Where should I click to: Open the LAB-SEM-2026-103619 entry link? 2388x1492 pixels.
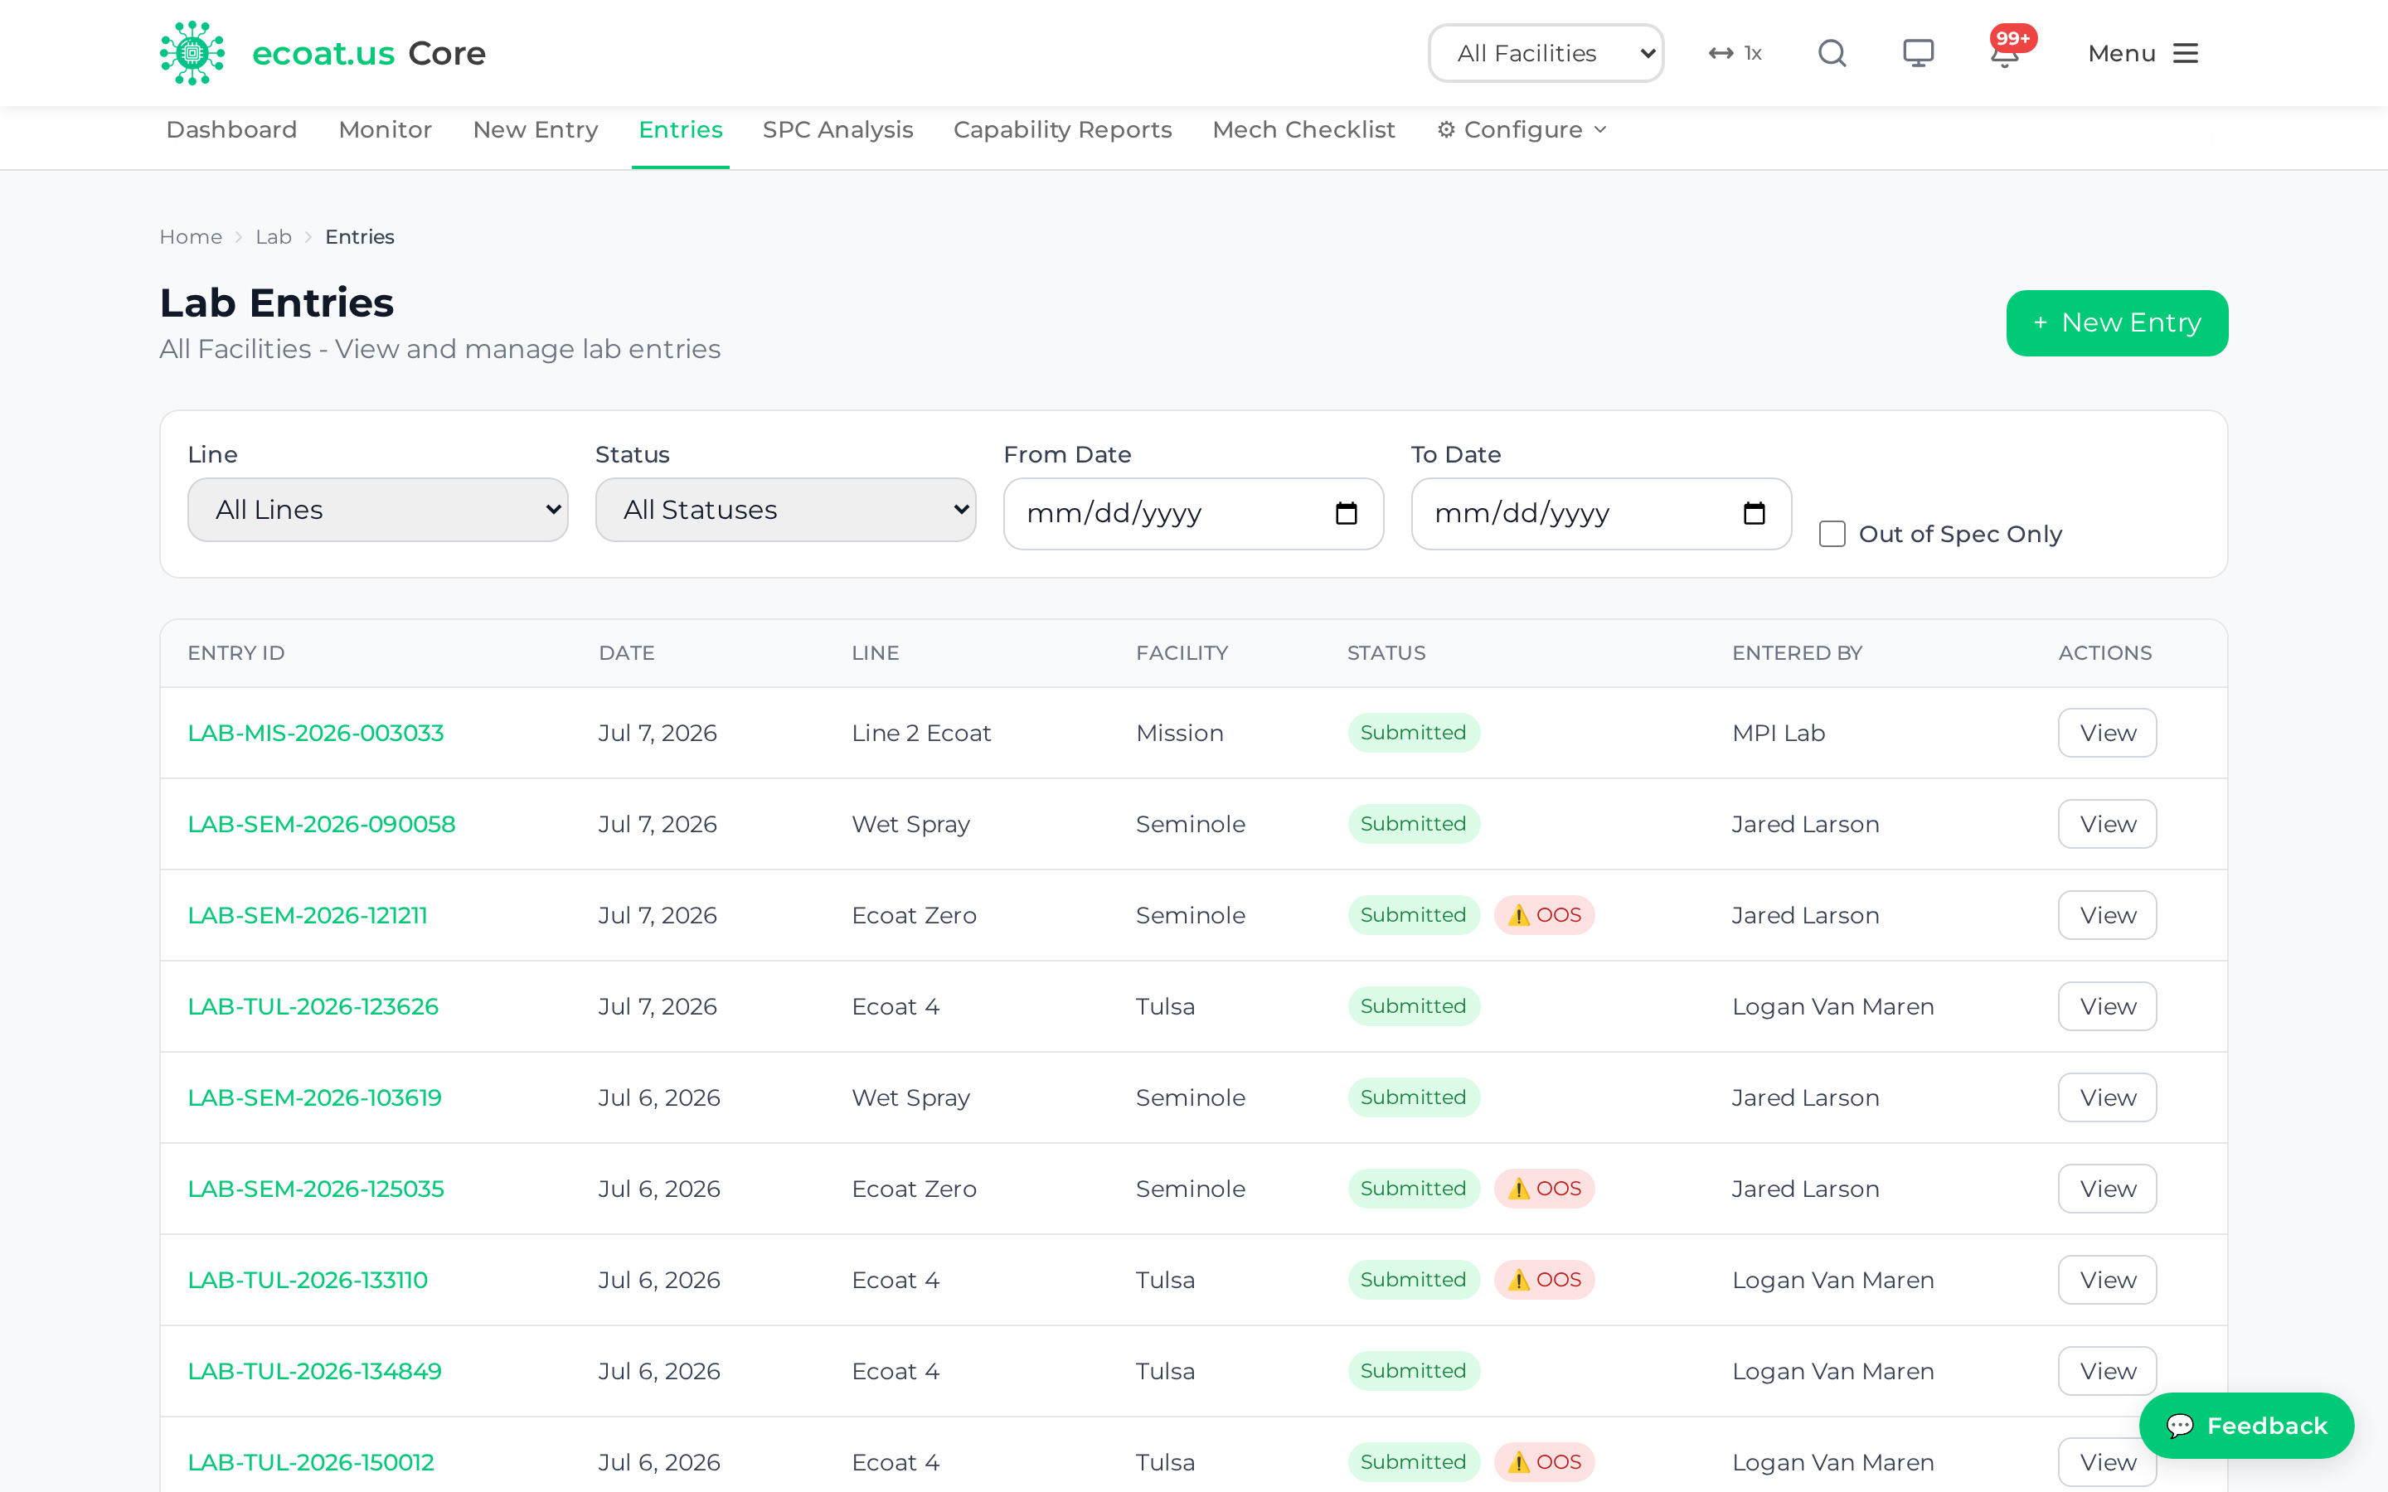pos(315,1097)
